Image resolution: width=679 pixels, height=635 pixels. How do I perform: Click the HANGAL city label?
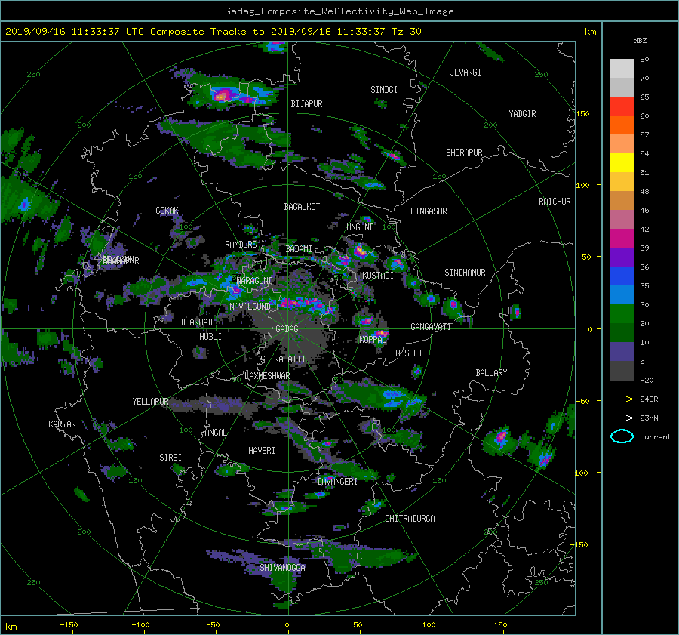click(213, 433)
